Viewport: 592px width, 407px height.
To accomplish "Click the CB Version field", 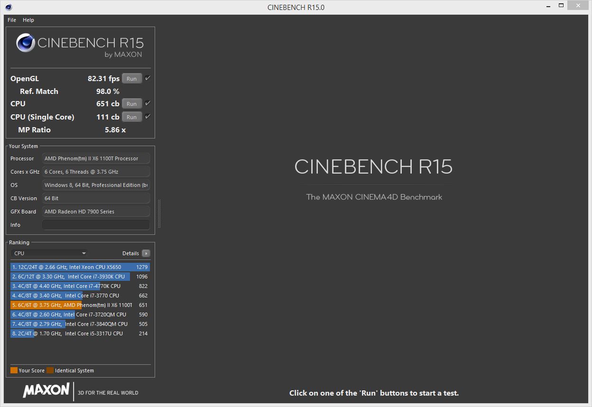I will [x=96, y=198].
